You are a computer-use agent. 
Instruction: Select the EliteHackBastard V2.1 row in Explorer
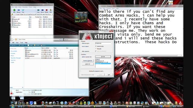pyautogui.click(x=49, y=54)
